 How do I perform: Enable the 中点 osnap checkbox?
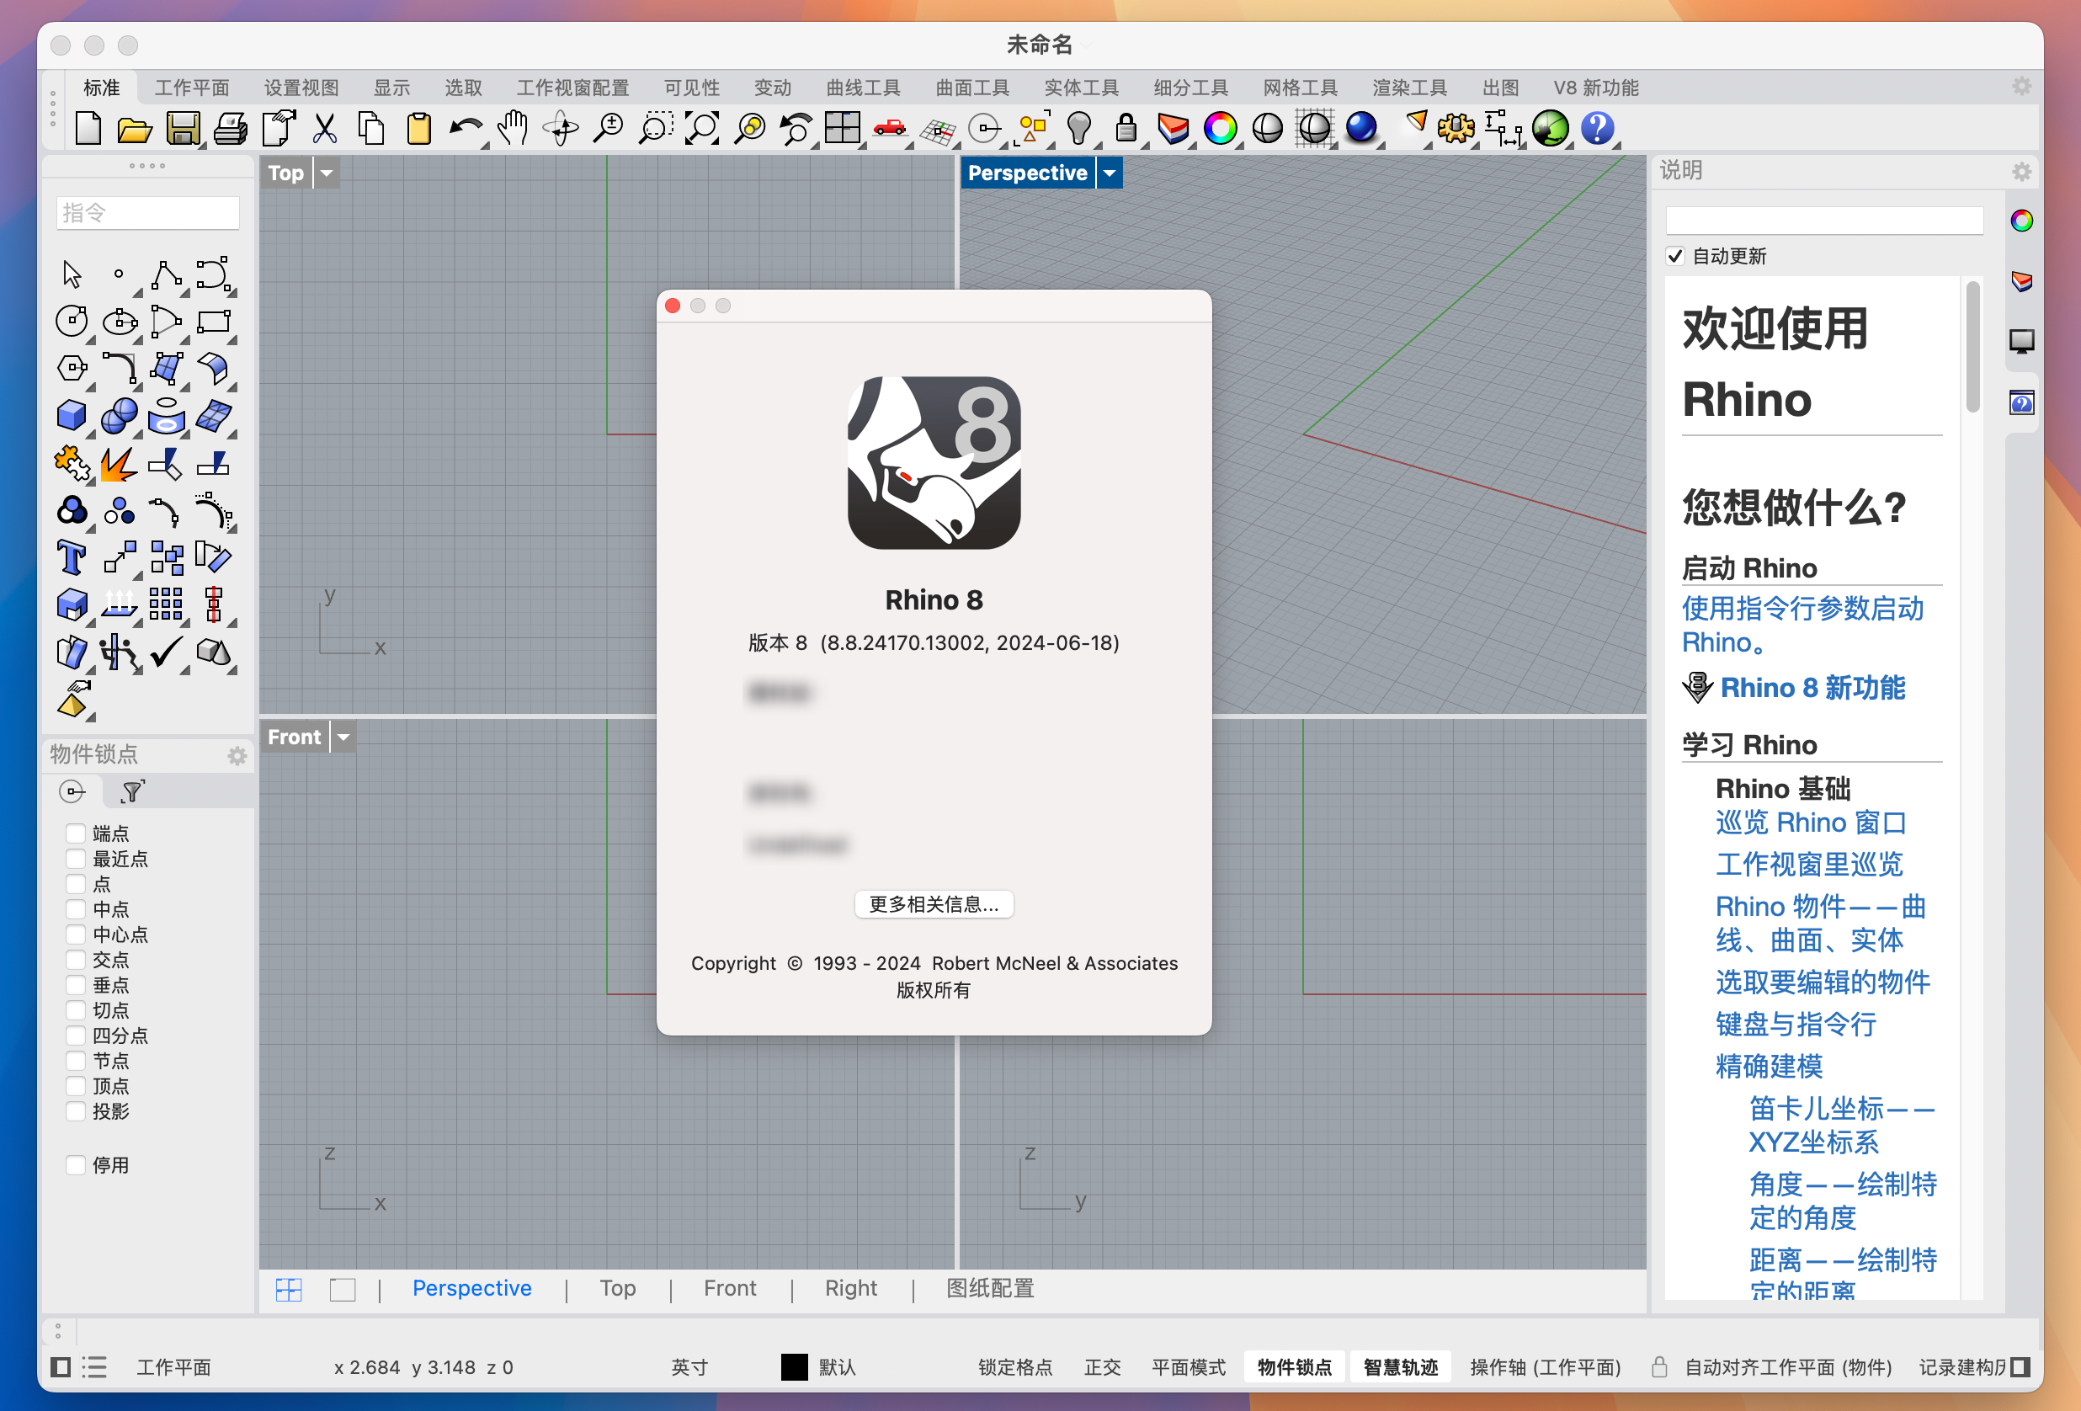click(x=76, y=909)
